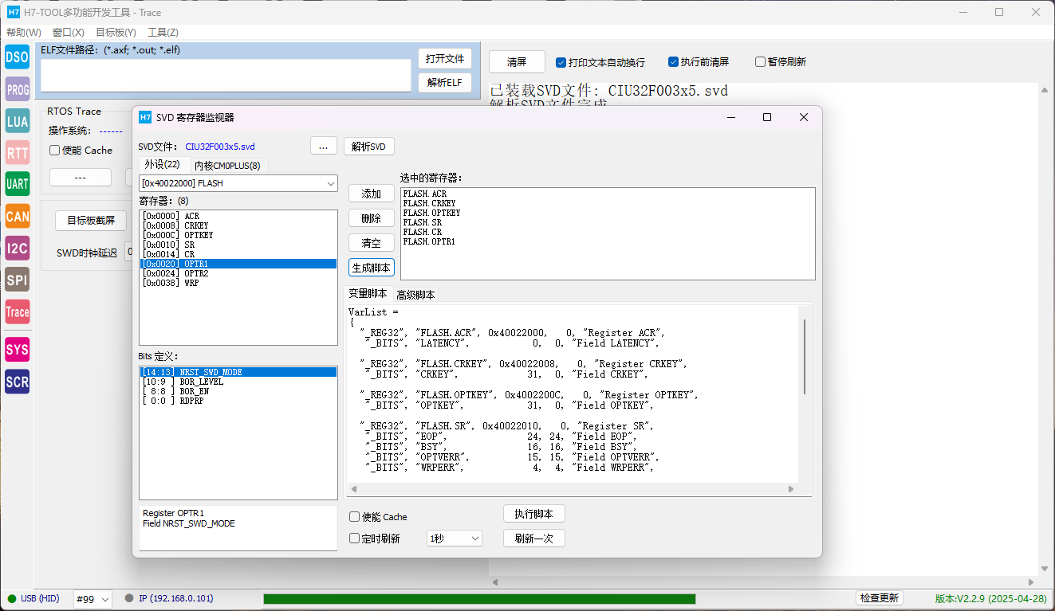This screenshot has height=611, width=1055.
Task: Select the SPI tool sidebar icon
Action: [x=17, y=280]
